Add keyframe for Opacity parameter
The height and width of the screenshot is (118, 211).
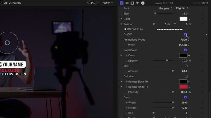coord(202,61)
